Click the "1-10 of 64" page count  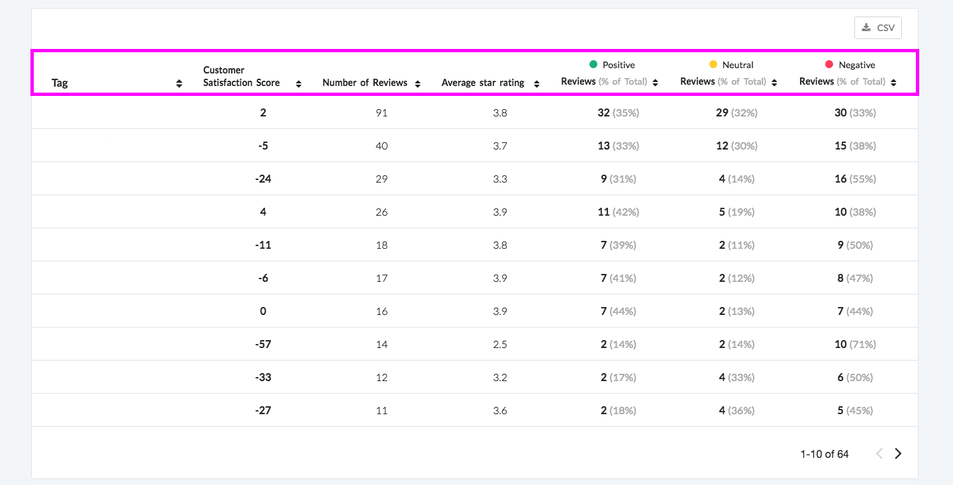coord(825,455)
